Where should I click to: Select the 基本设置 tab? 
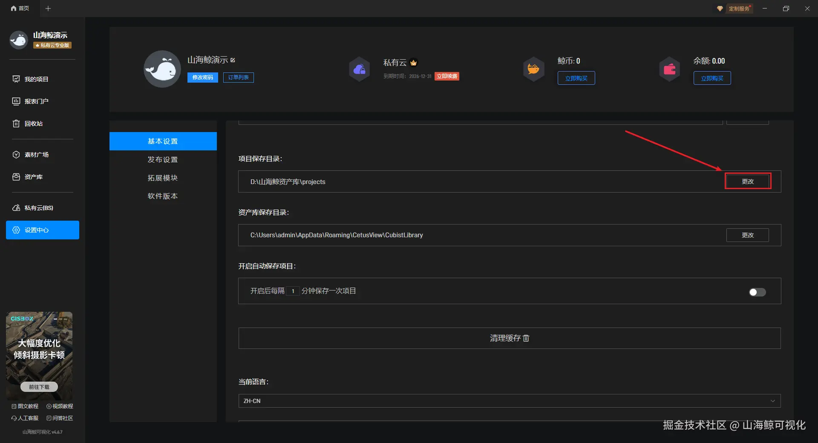pos(163,141)
